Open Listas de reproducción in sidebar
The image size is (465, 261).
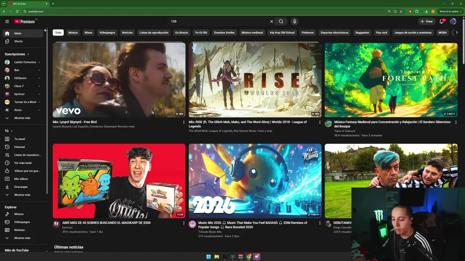click(x=24, y=155)
